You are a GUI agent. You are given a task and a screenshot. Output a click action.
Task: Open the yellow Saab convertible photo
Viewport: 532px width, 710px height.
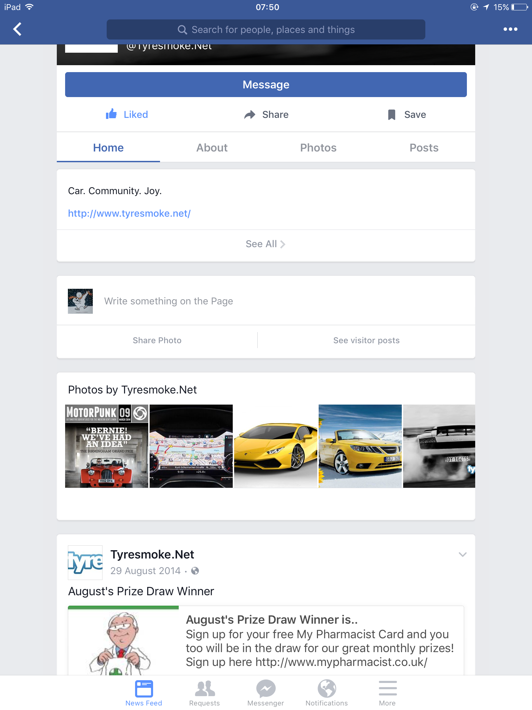pos(360,446)
